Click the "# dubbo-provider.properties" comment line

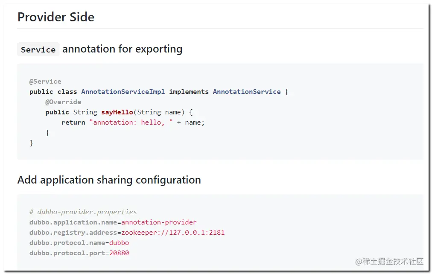pyautogui.click(x=83, y=212)
